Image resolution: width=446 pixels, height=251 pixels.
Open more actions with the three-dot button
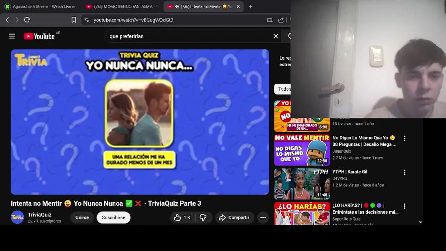[x=263, y=218]
